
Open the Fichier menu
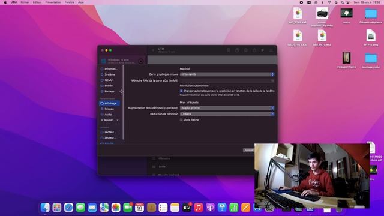click(x=25, y=2)
